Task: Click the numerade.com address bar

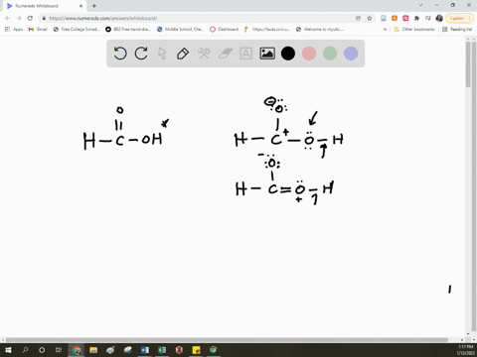Action: tap(199, 18)
